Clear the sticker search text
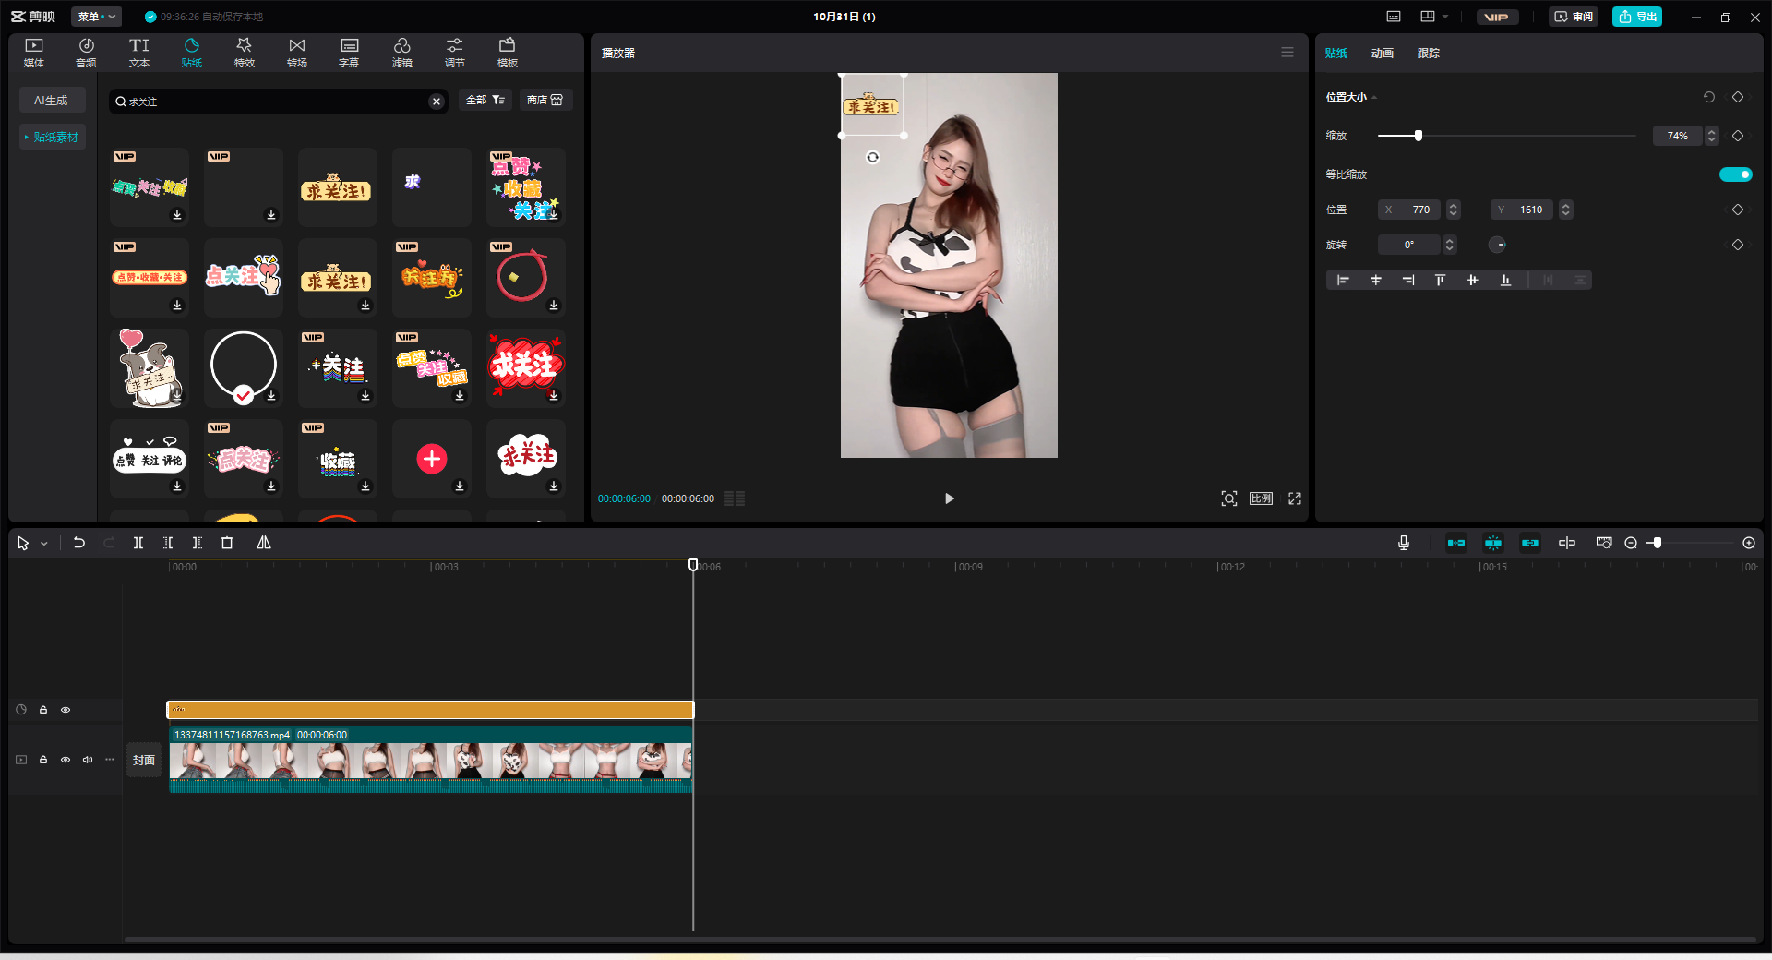The image size is (1772, 960). click(x=437, y=102)
